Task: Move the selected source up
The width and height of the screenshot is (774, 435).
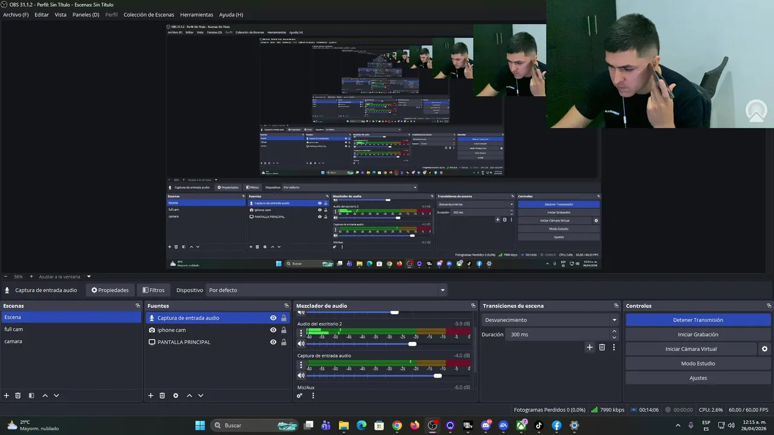Action: point(189,396)
